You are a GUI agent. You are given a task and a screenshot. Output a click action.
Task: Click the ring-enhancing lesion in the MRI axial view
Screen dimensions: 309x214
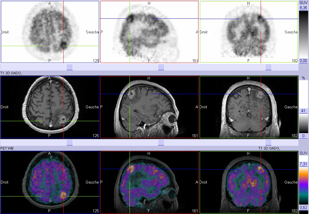(63, 119)
